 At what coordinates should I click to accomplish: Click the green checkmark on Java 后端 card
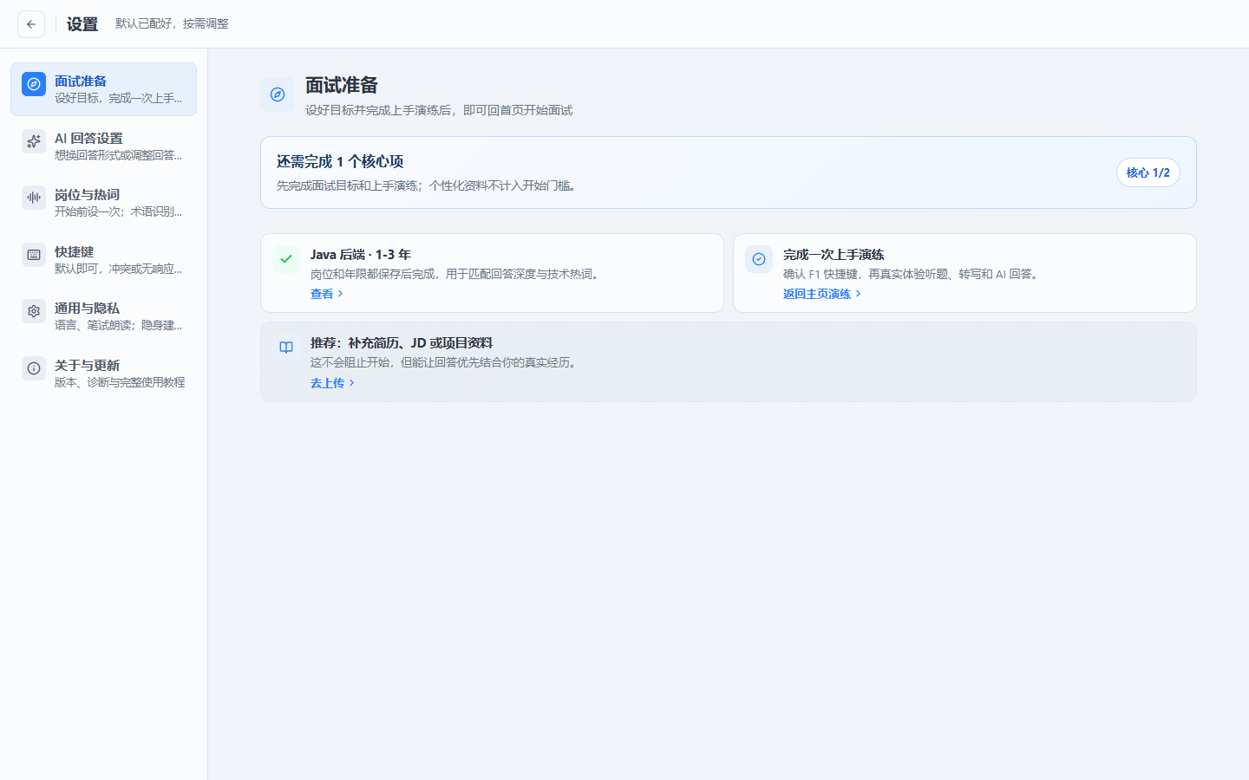coord(286,258)
